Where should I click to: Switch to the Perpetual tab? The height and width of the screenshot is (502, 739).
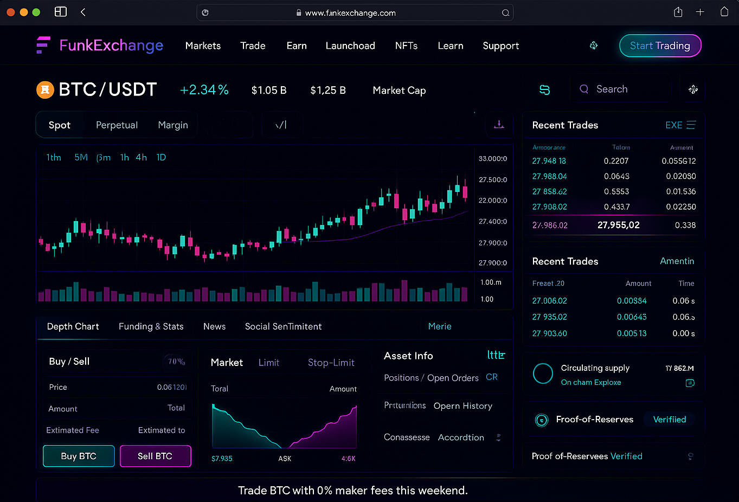click(117, 125)
